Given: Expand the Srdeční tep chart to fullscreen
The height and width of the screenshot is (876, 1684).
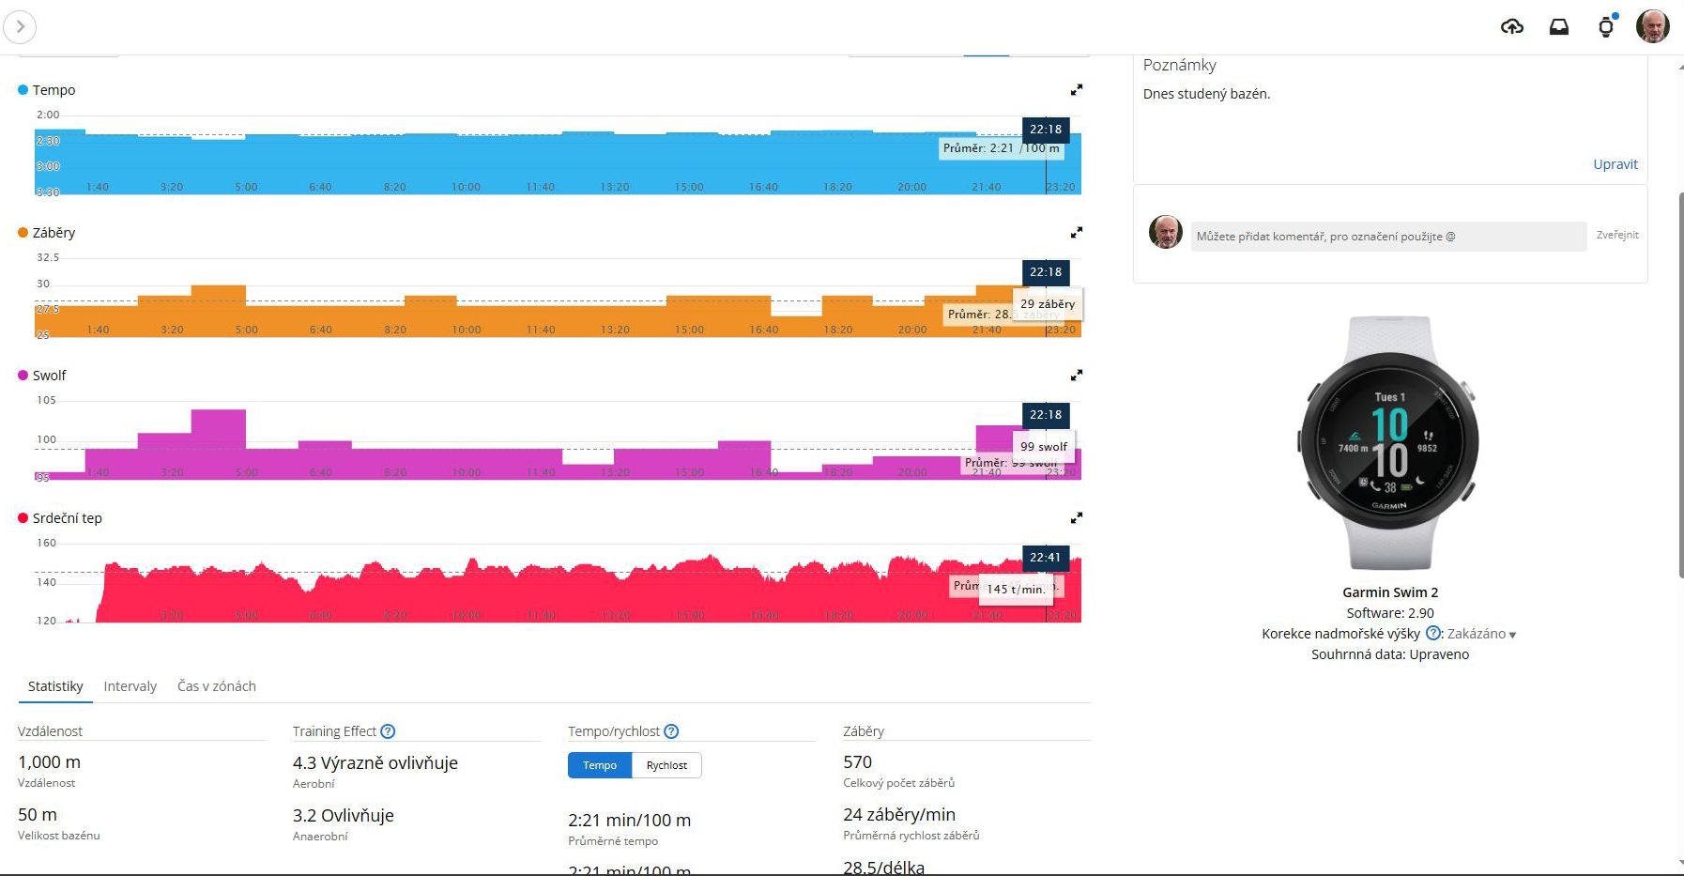Looking at the screenshot, I should pos(1077,518).
